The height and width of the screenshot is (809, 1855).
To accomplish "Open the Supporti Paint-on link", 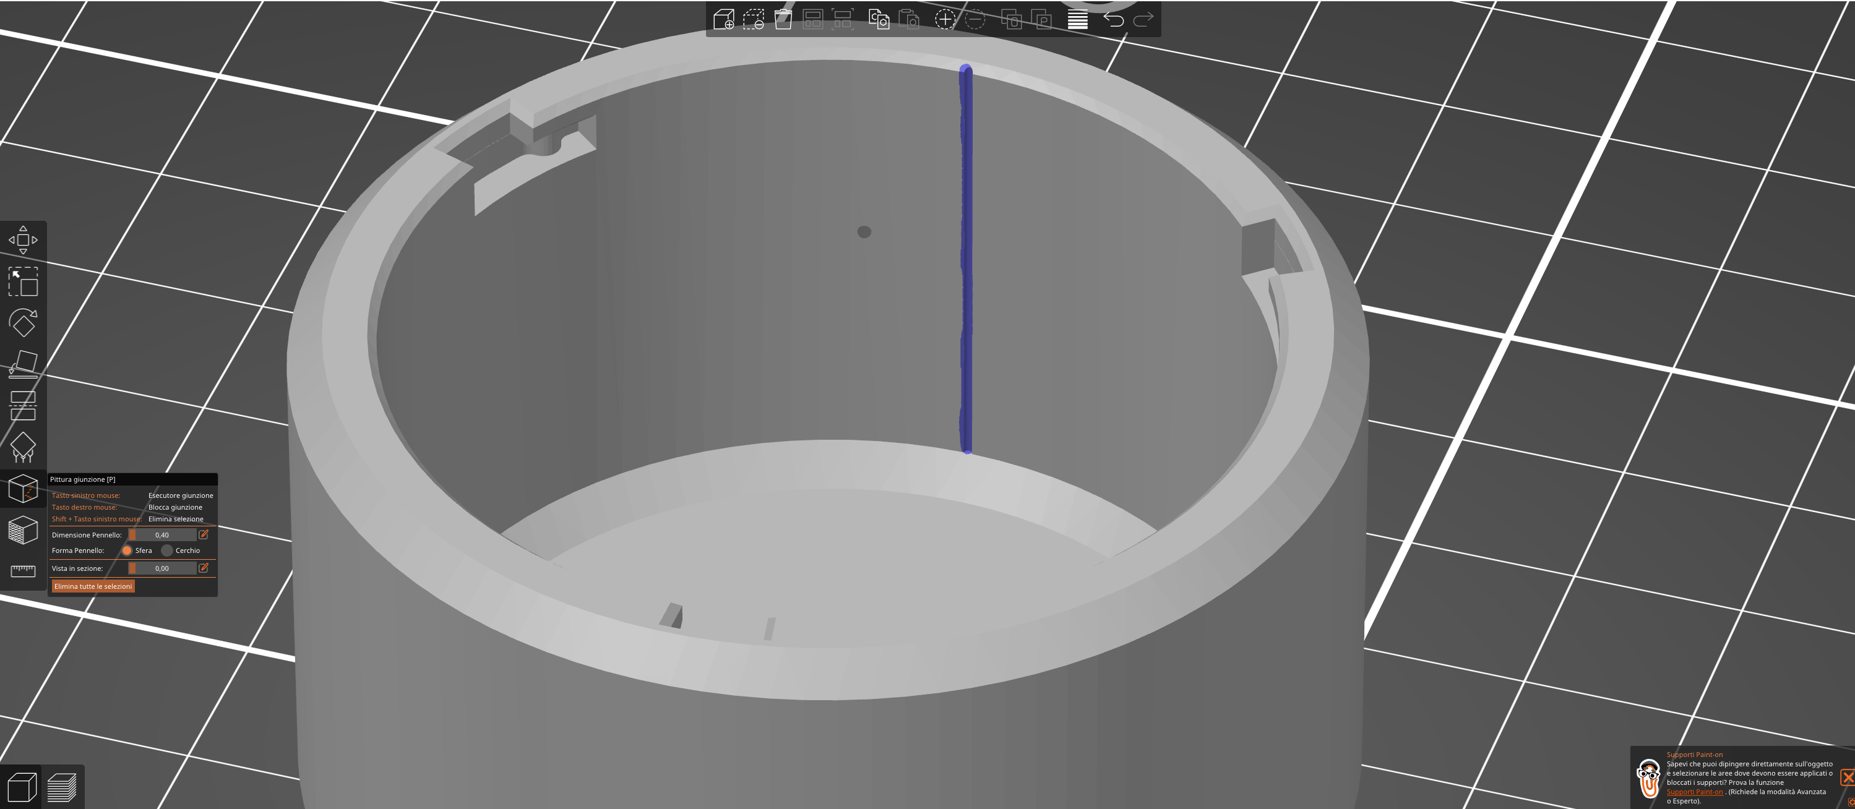I will coord(1694,792).
